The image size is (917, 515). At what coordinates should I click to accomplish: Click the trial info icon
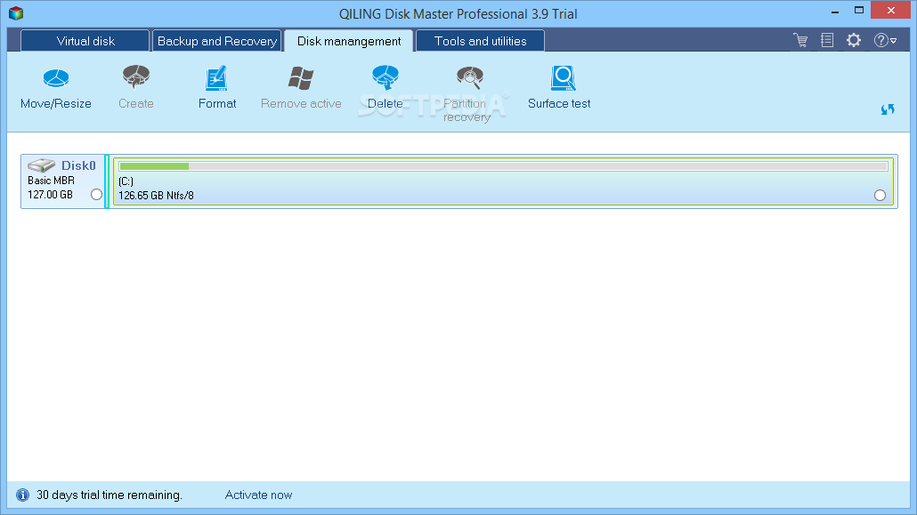pos(22,495)
